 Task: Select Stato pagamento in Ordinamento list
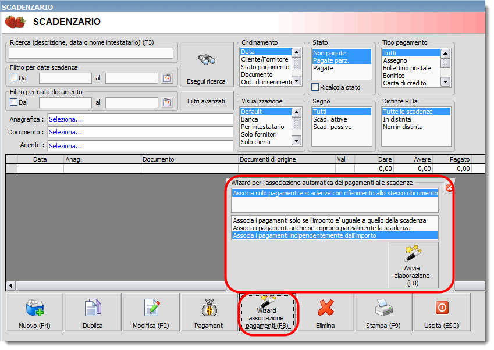tap(265, 67)
